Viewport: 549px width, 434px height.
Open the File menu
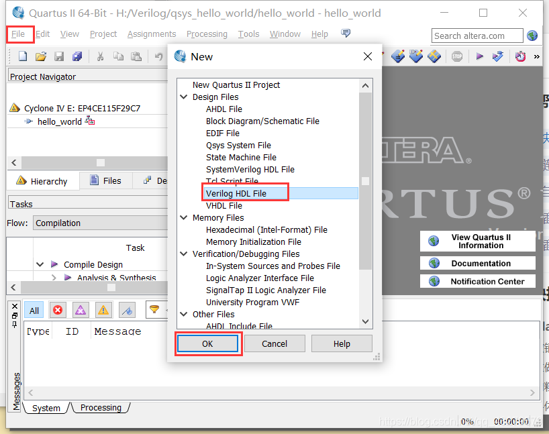pyautogui.click(x=18, y=34)
